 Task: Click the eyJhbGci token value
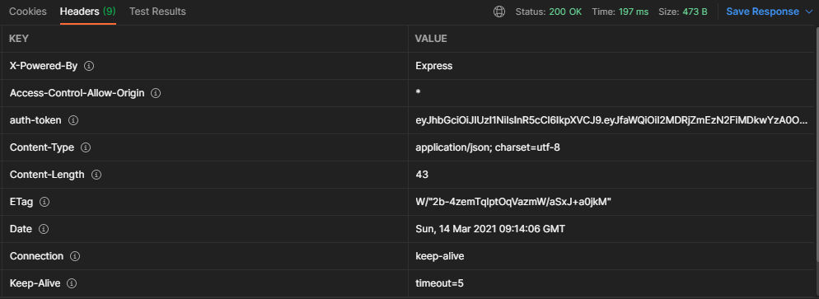click(x=611, y=120)
